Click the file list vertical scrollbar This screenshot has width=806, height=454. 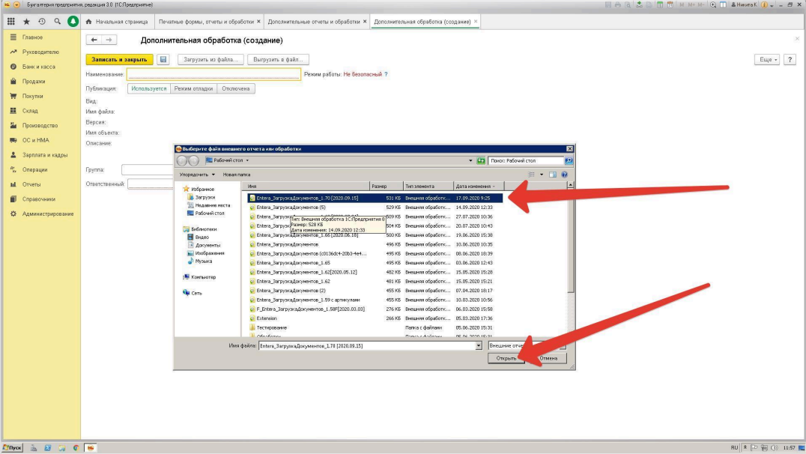pos(571,258)
